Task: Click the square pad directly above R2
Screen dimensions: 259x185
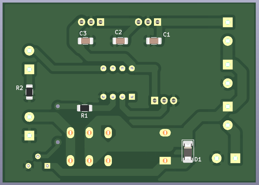Action: [29, 69]
